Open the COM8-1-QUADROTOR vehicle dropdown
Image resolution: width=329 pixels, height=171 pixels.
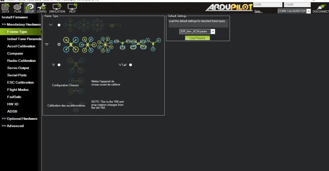pos(294,11)
